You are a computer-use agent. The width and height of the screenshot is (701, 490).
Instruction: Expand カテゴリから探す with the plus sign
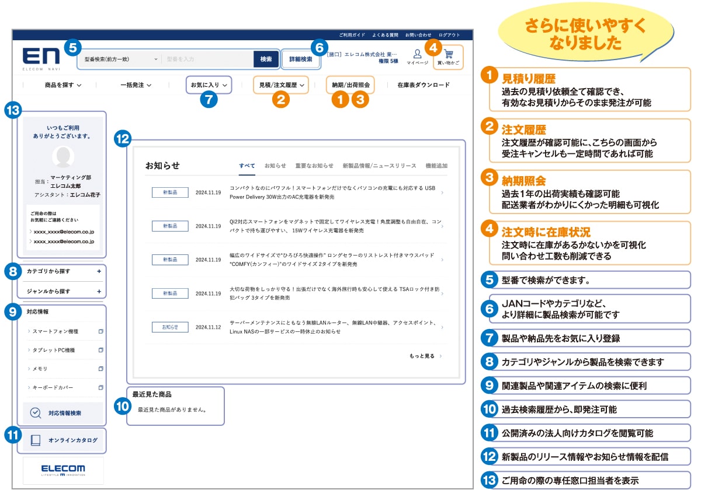coord(99,271)
